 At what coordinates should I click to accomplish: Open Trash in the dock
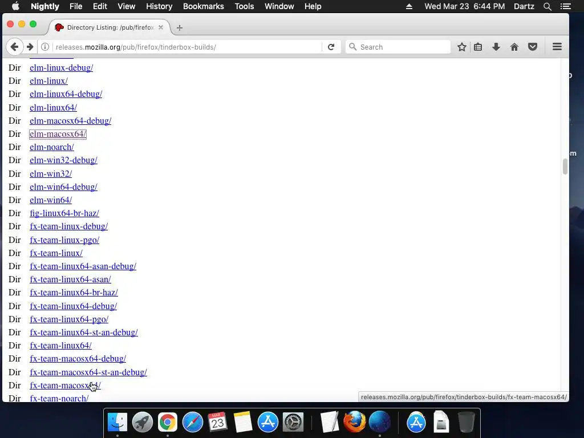[466, 423]
